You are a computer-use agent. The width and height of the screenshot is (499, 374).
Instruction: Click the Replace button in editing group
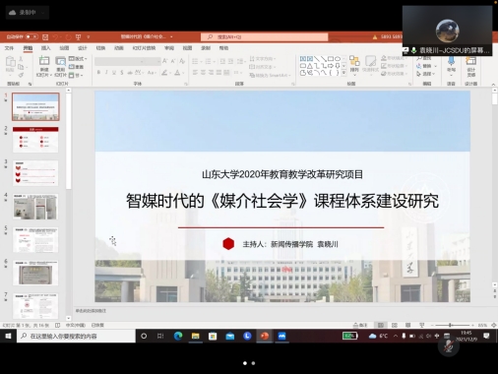pos(426,66)
